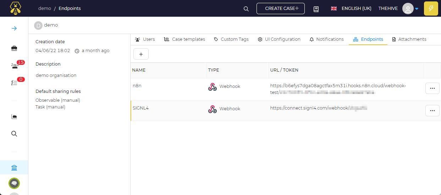Click the CREATE CASE button
441x195 pixels.
coord(281,9)
